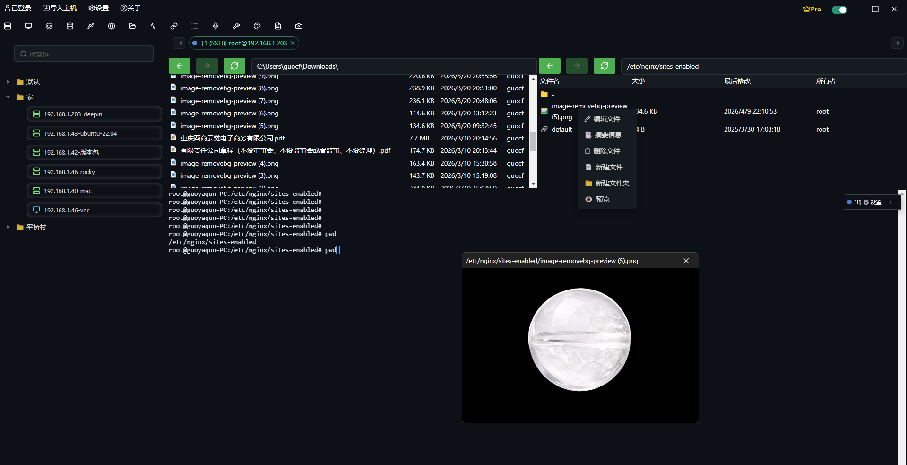Close the image-removebg-preview (5).png preview popup

(686, 261)
